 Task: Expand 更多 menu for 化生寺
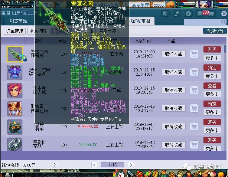(x=212, y=94)
